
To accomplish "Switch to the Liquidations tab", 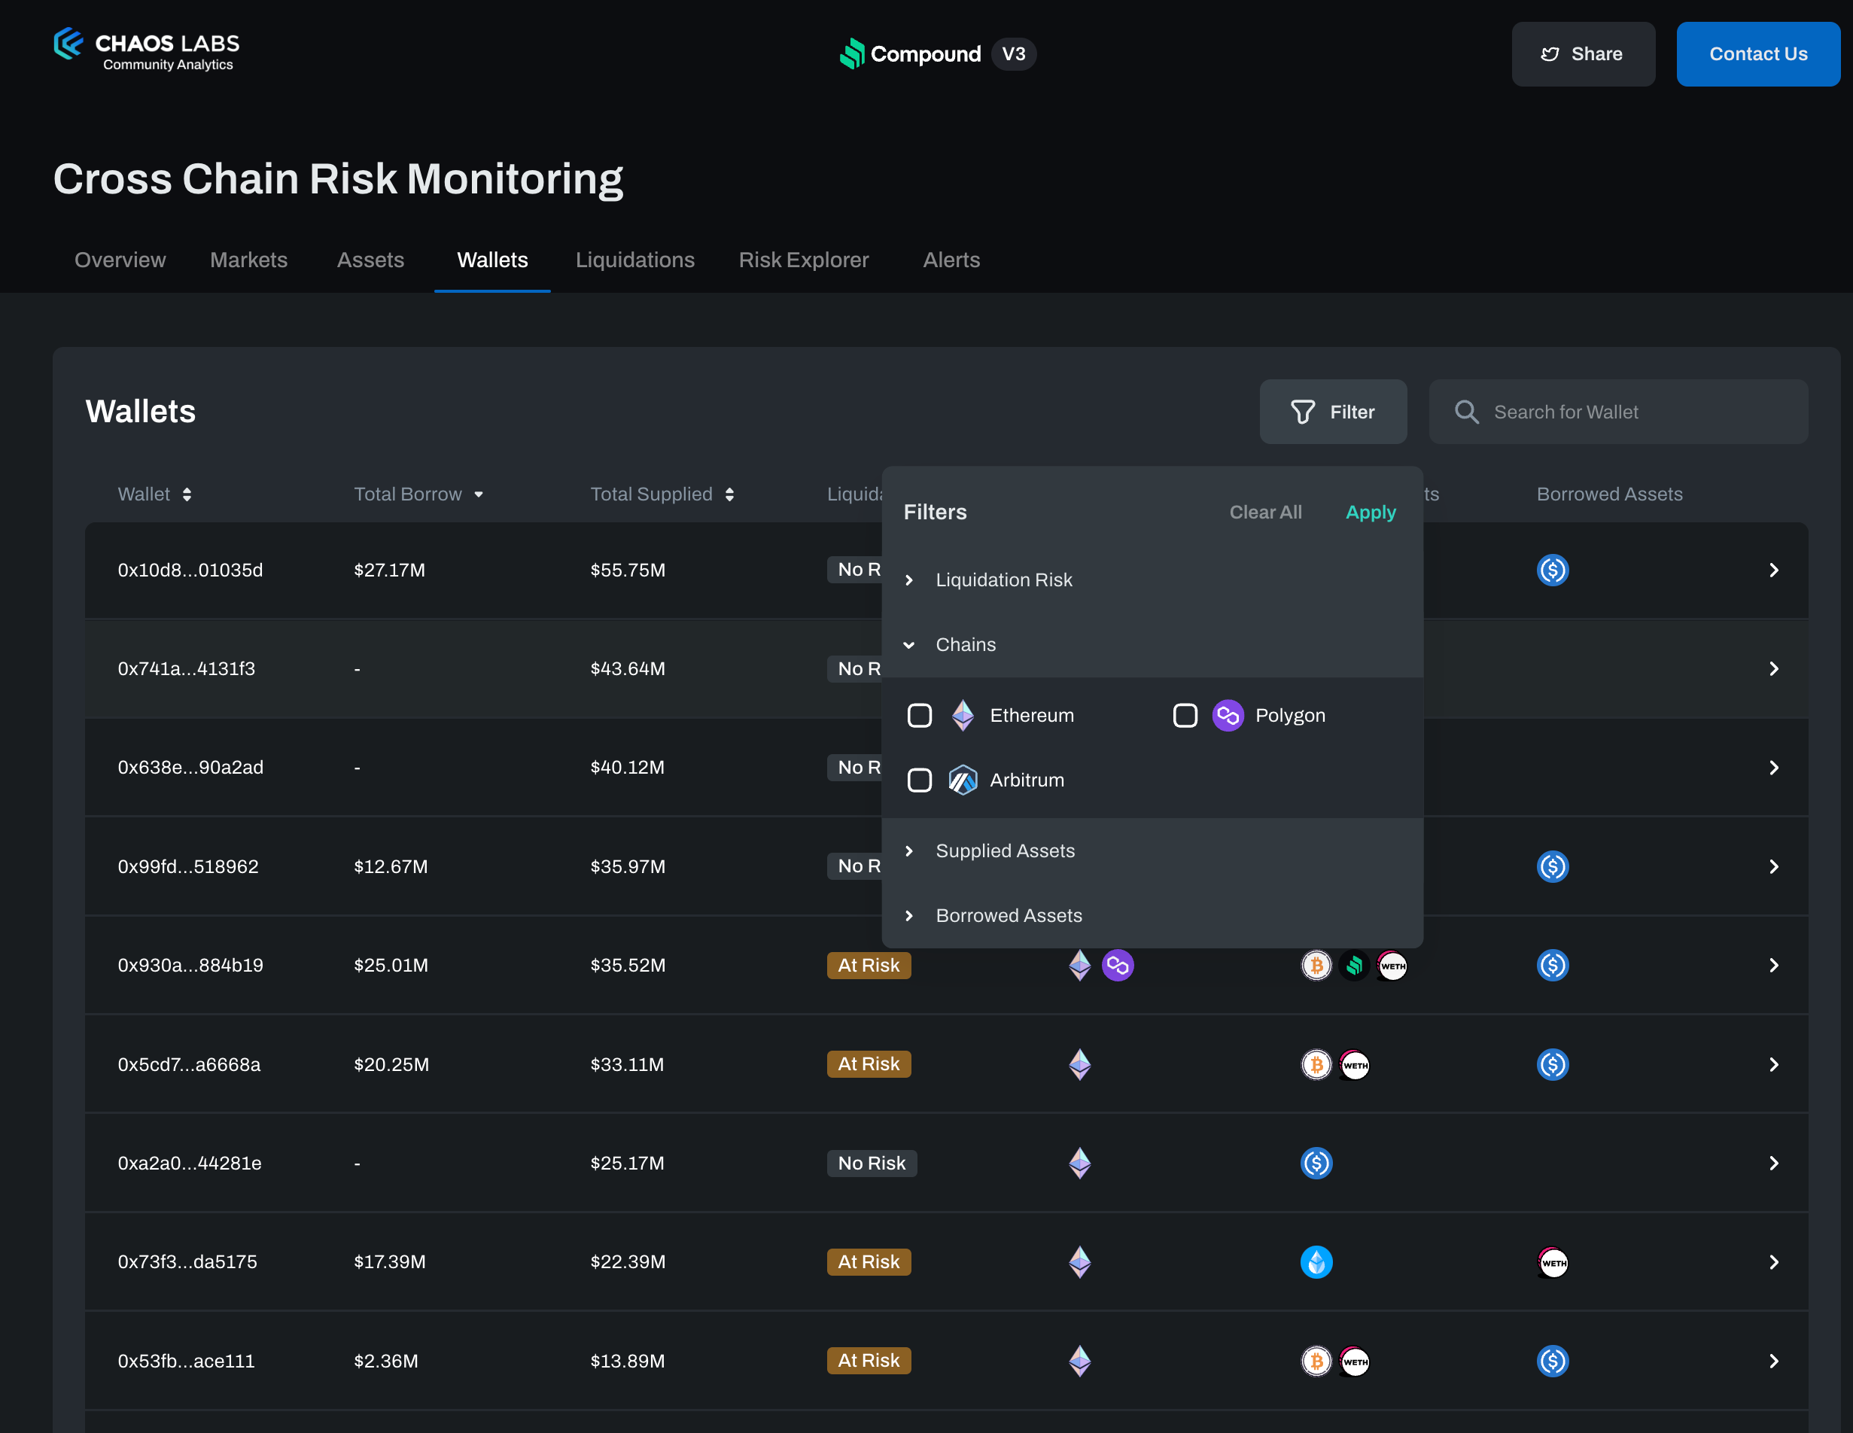I will [x=634, y=260].
